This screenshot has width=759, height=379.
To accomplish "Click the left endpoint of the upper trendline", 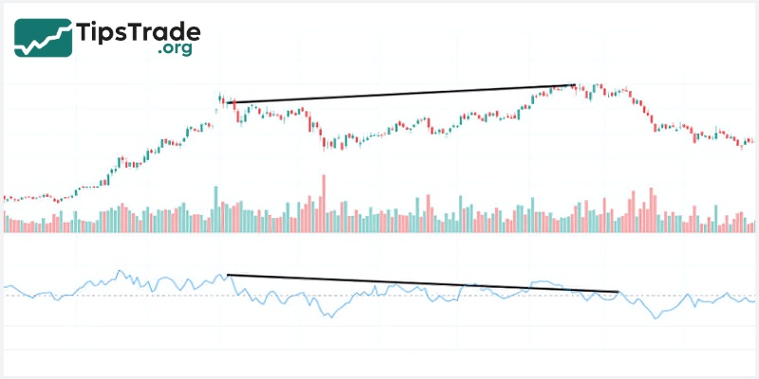I will [230, 102].
